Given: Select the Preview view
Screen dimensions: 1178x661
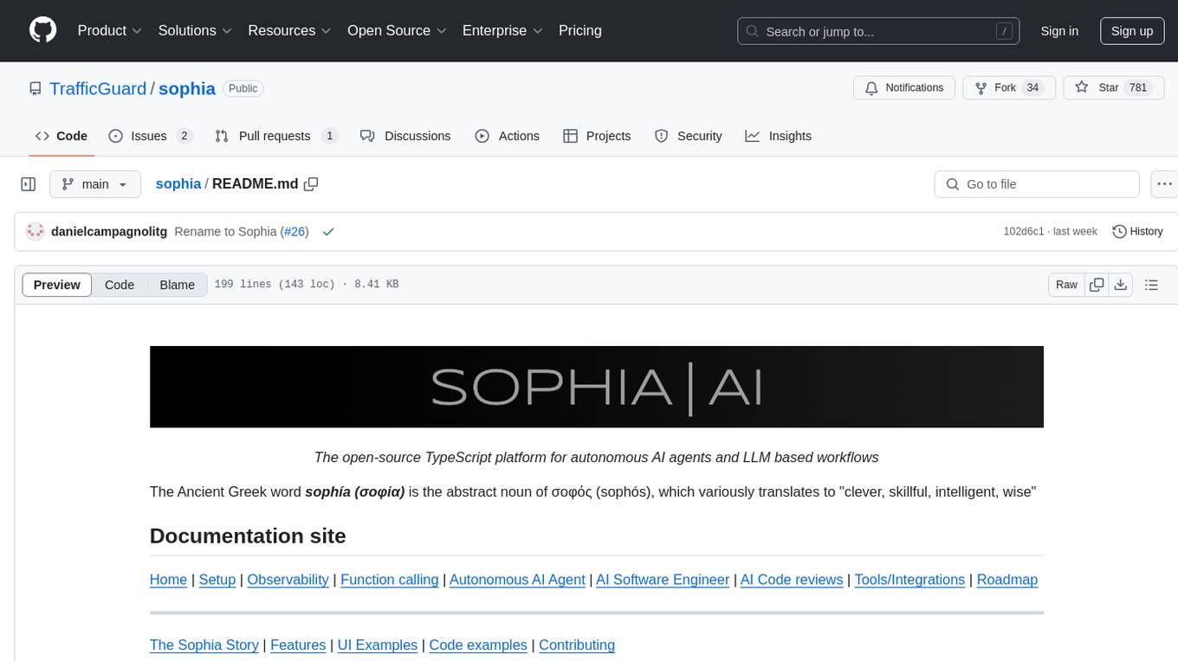Looking at the screenshot, I should coord(57,285).
